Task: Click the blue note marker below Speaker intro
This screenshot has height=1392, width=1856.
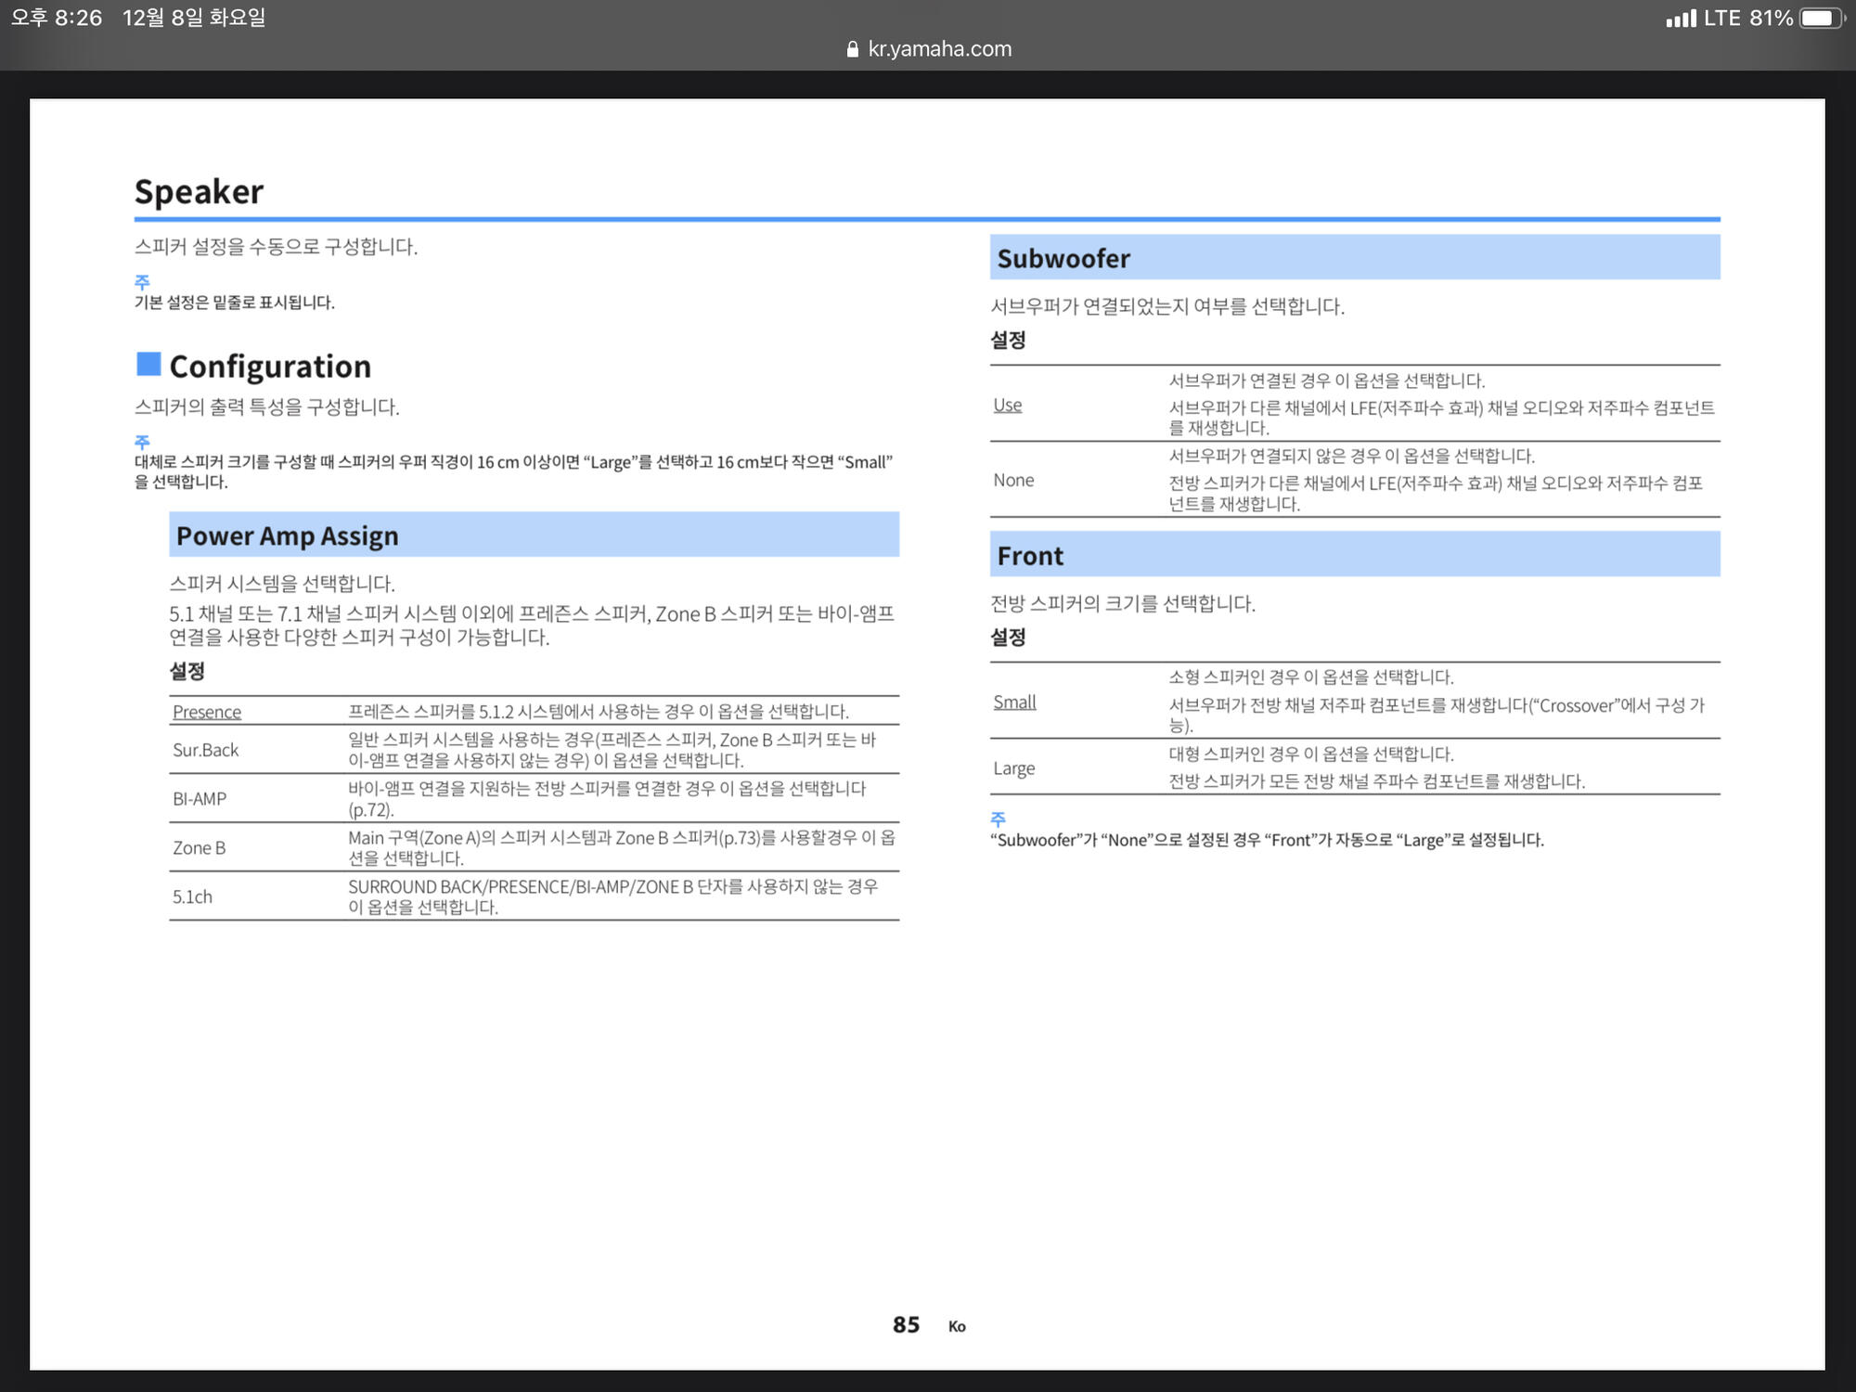Action: [142, 281]
